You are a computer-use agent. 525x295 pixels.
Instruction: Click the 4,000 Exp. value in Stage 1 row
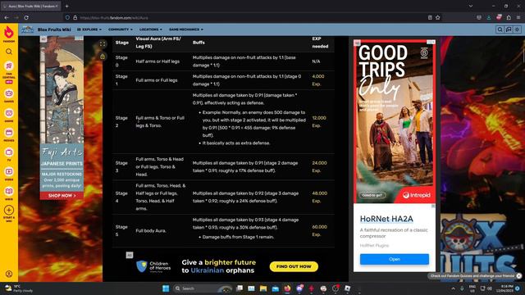(x=317, y=80)
